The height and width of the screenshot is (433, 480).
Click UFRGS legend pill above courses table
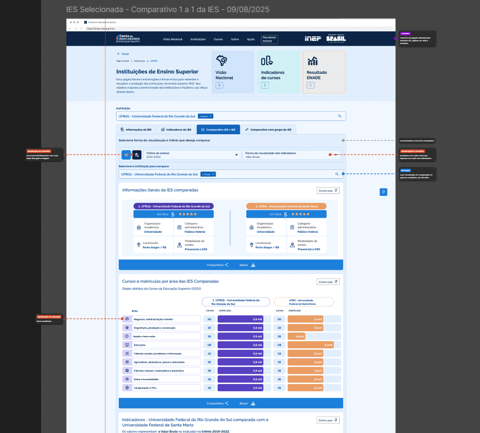236,302
